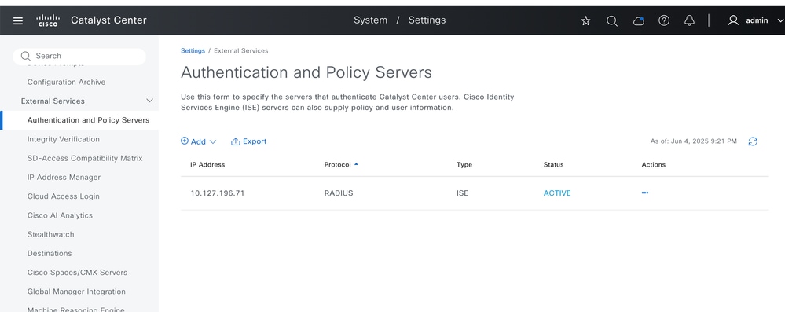785x312 pixels.
Task: Sort by Protocol ascending arrow
Action: (356, 164)
